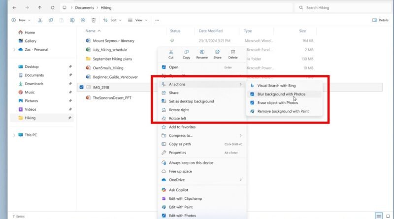Screen dimensions: 394x219
Task: Select Ask Copilot in the context menu
Action: pos(202,190)
